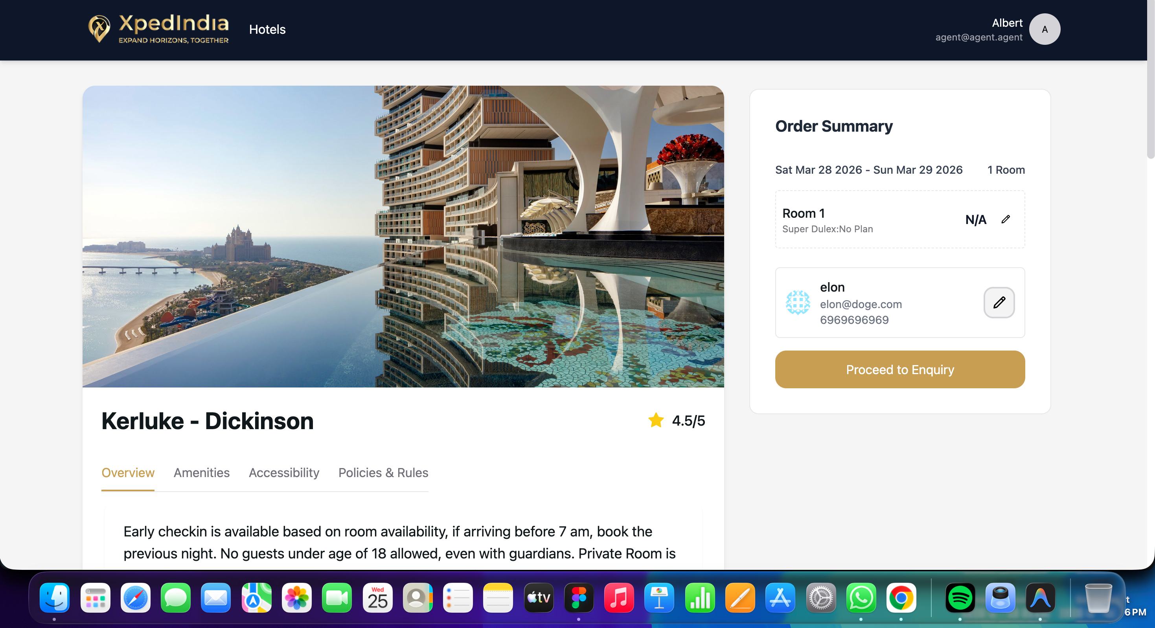Click the yellow rating star icon
Viewport: 1155px width, 628px height.
(x=655, y=421)
